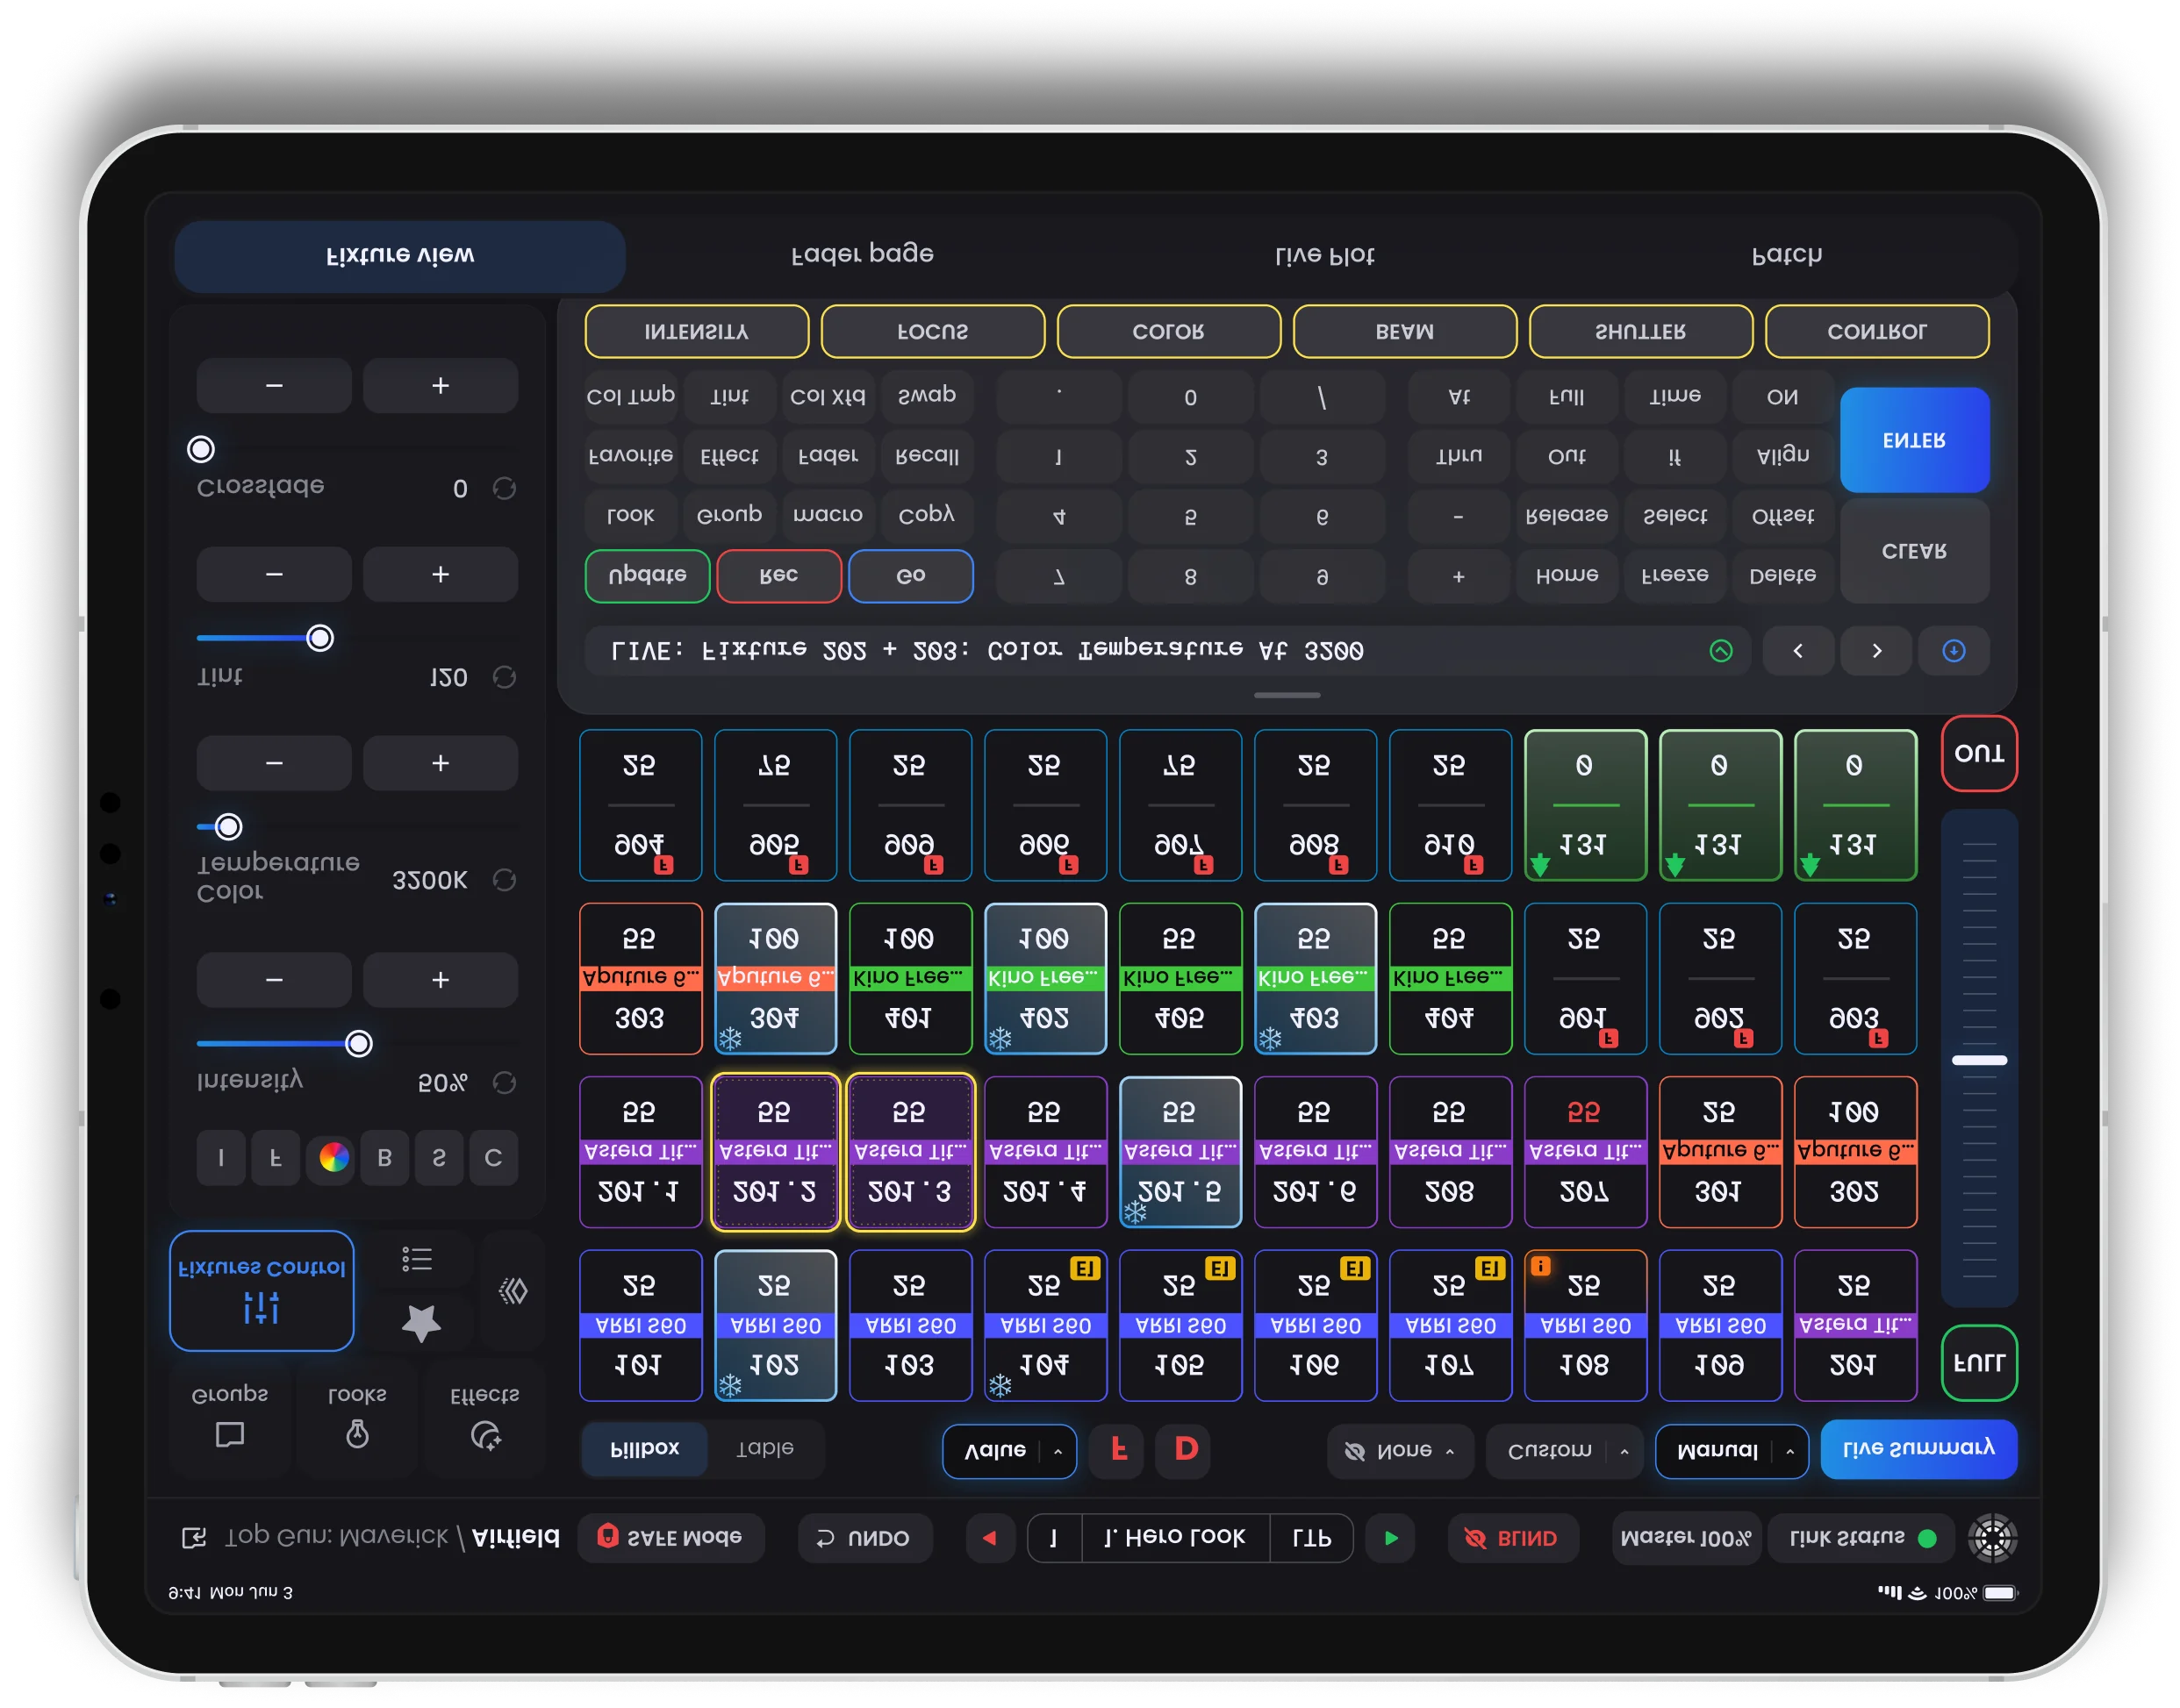Open the color wheel filter button
Screen dimensions: 2180x1708
click(x=333, y=1158)
